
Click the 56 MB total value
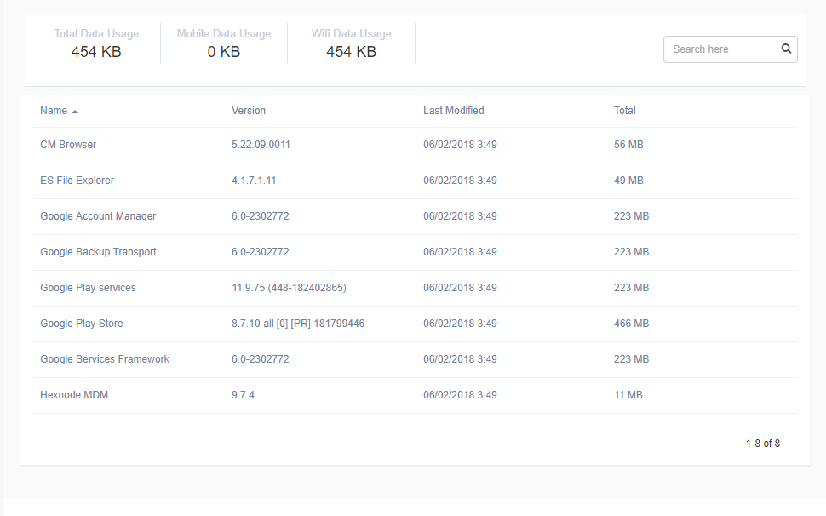coord(628,144)
